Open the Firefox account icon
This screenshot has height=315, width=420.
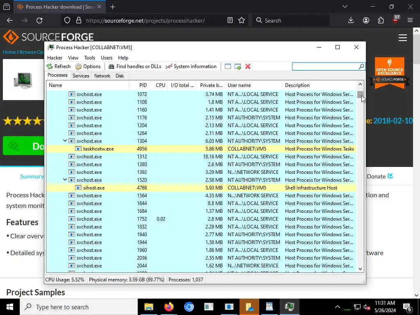coord(366,21)
